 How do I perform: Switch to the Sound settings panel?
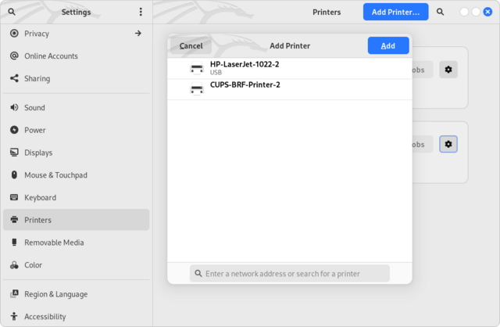click(x=34, y=108)
